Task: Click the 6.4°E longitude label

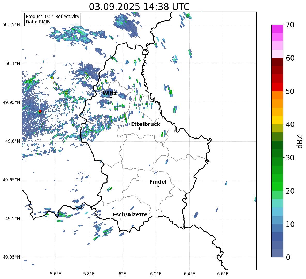Action: point(189,274)
